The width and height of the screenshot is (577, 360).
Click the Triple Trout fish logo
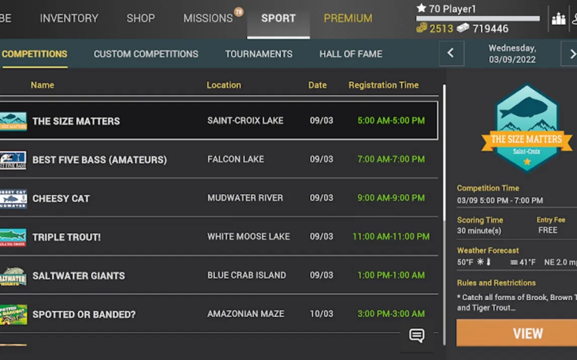point(13,237)
